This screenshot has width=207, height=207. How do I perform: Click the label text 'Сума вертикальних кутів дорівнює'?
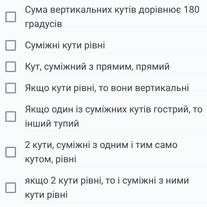point(103,10)
